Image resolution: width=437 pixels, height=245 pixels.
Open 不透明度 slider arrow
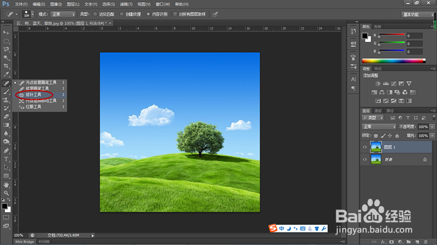[x=432, y=127]
